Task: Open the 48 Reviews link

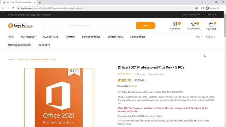Action: 140,74
